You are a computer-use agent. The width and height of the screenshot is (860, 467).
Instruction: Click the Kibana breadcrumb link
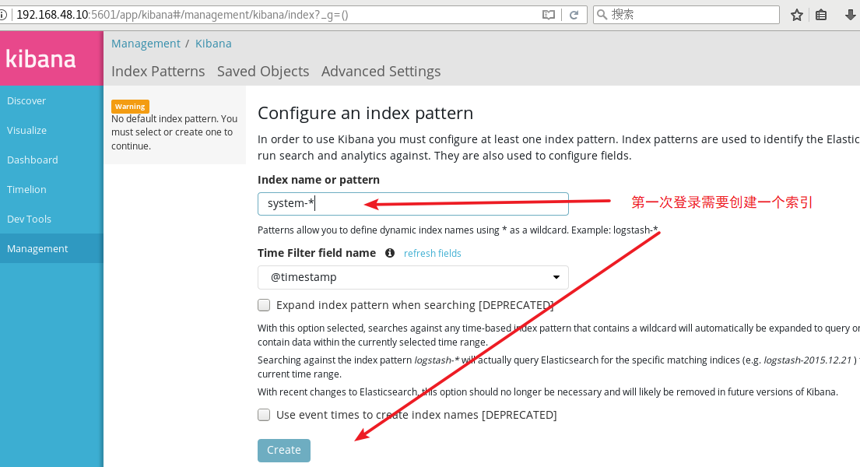[213, 44]
